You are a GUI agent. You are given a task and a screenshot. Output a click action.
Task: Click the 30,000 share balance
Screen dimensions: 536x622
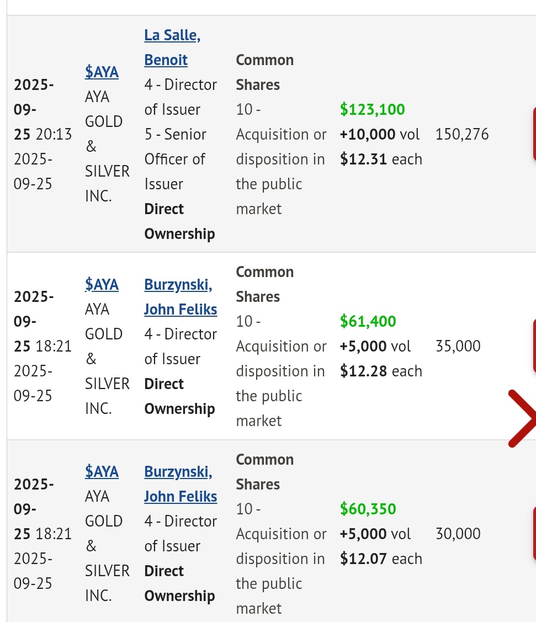(x=458, y=534)
